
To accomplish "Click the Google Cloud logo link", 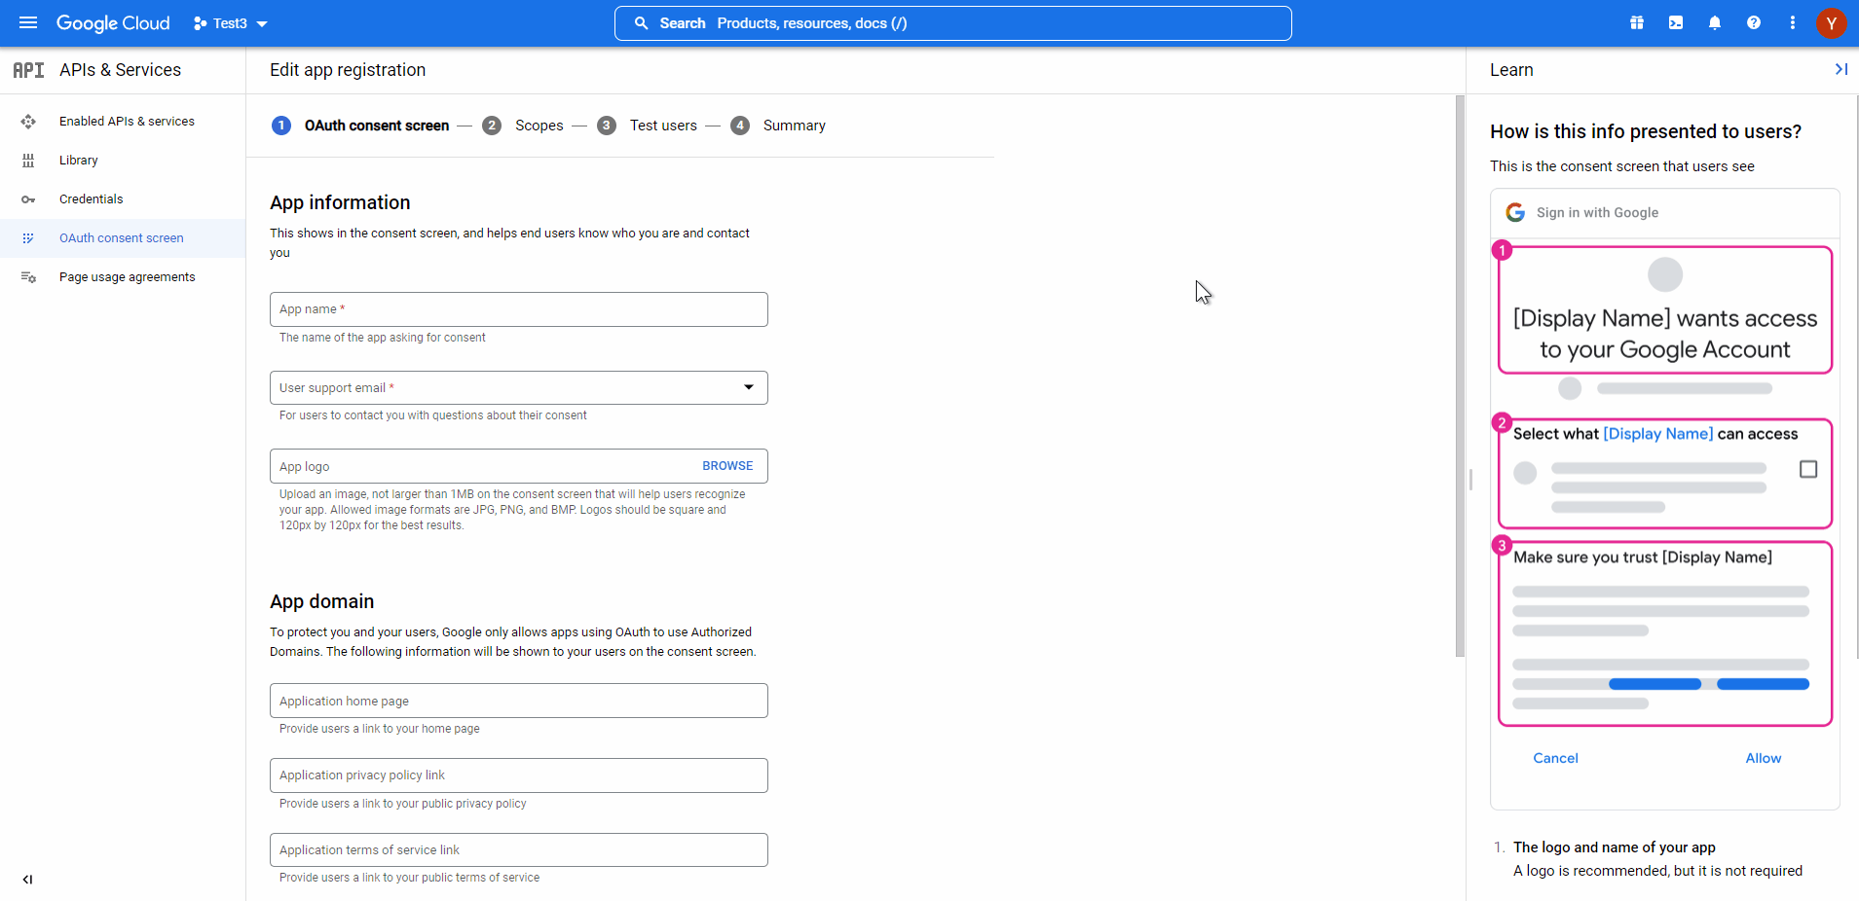I will click(113, 22).
